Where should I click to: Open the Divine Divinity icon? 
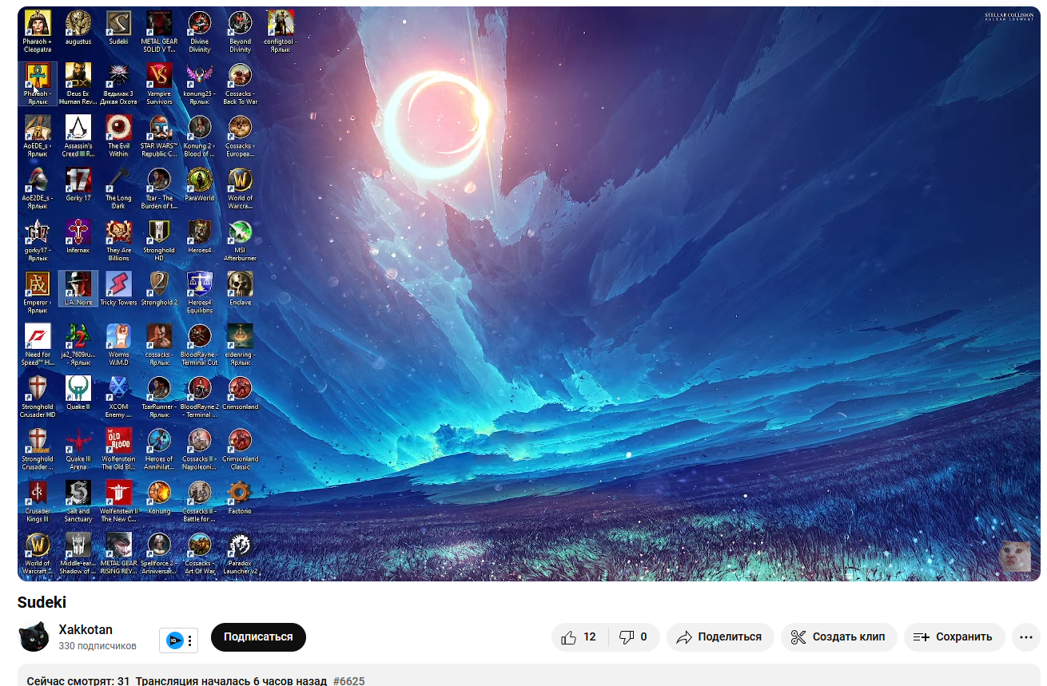(199, 31)
